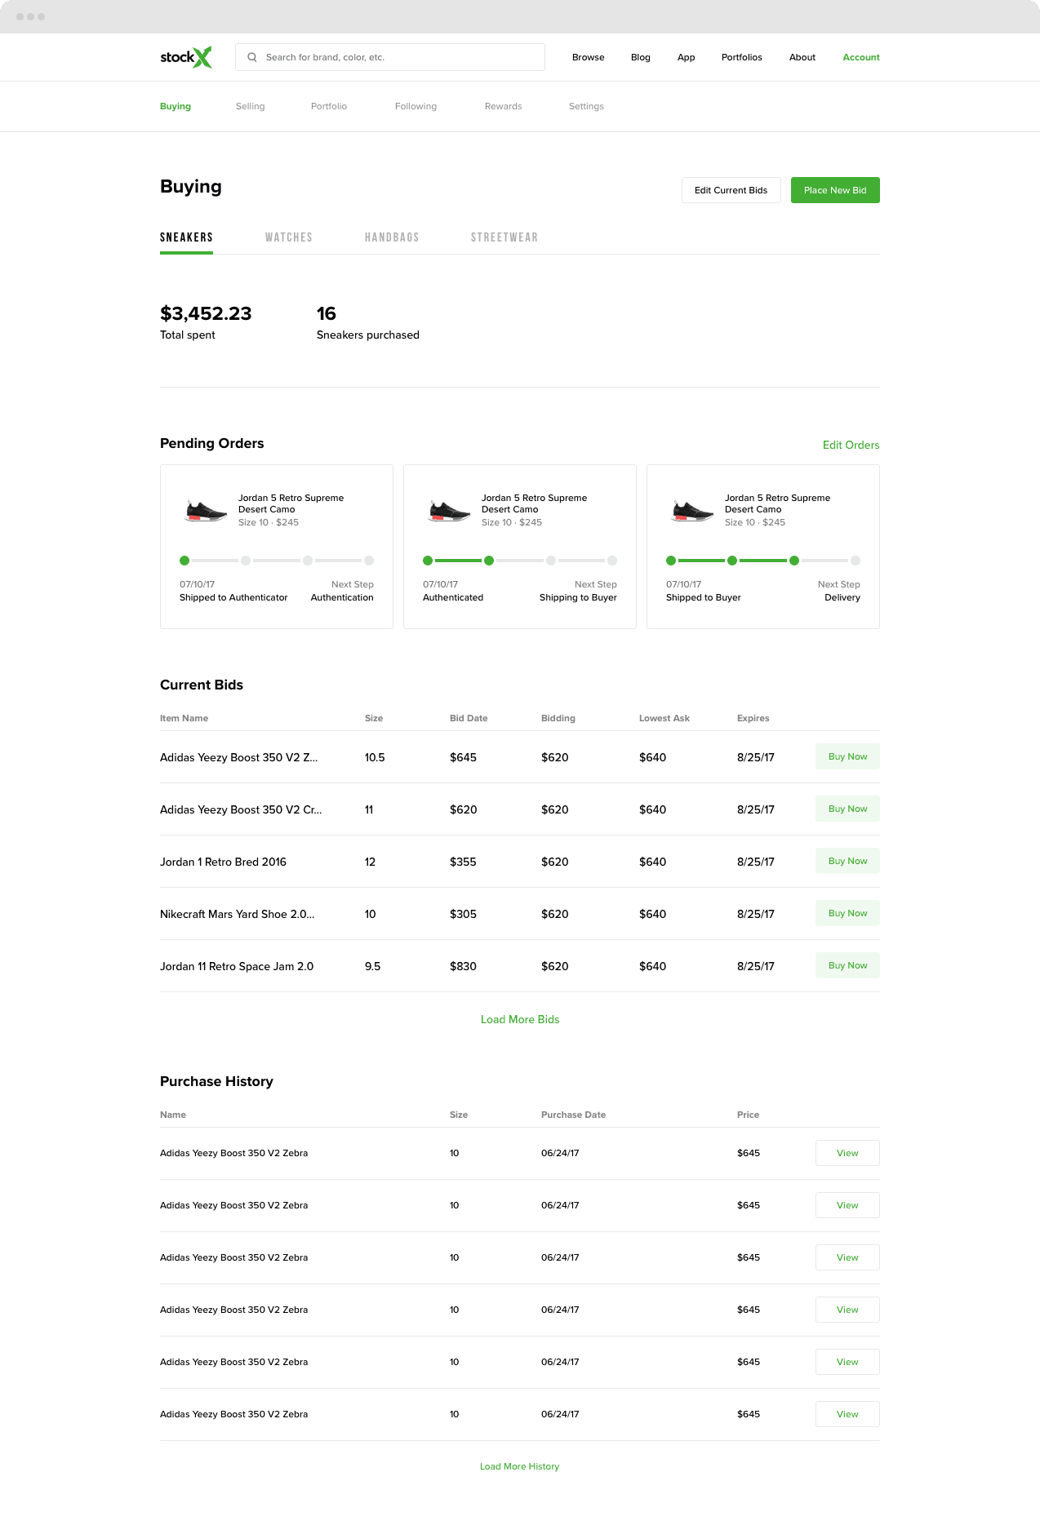Click sneaker thumbnail in Authenticated order card
1040x1534 pixels.
coord(450,511)
